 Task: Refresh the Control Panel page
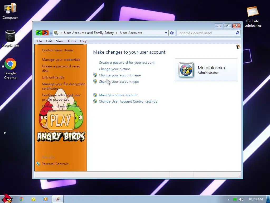pyautogui.click(x=172, y=33)
